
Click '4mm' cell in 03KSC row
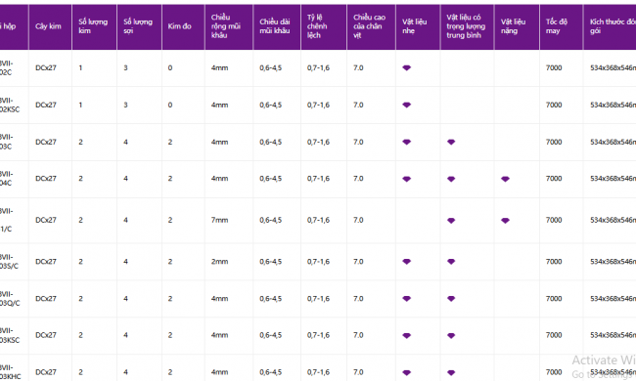[x=219, y=335]
